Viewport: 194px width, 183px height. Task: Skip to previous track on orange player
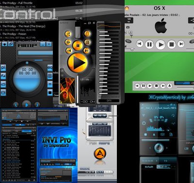pyautogui.click(x=69, y=50)
